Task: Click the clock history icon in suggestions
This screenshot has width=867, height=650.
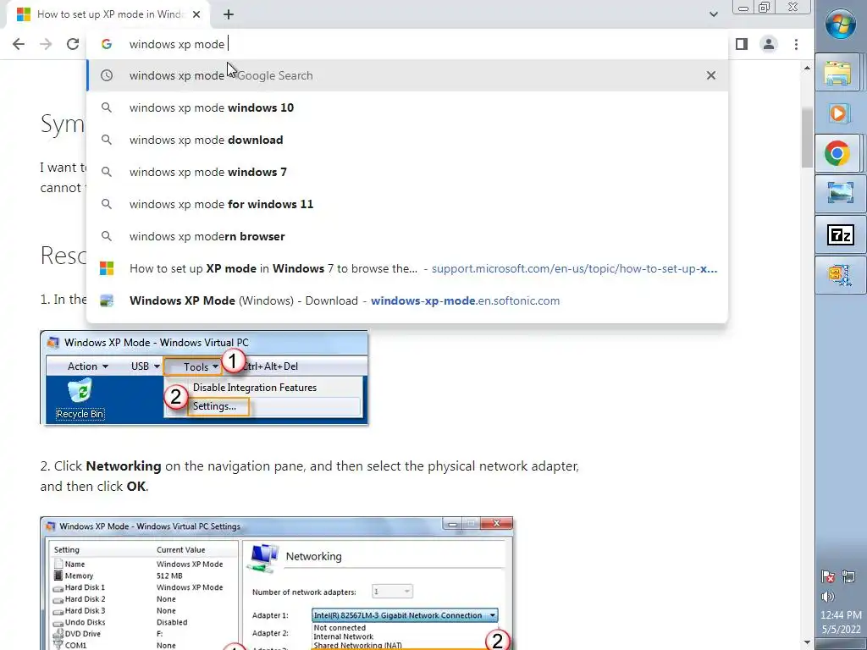Action: [x=107, y=75]
